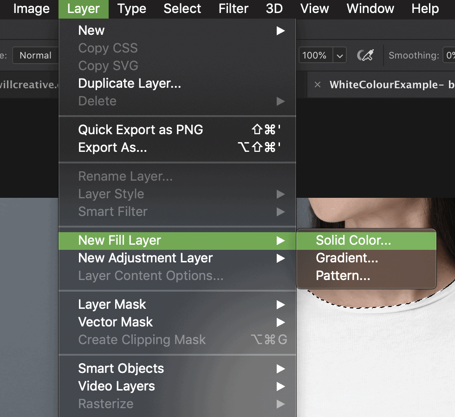Click the 100% value field

pos(316,55)
